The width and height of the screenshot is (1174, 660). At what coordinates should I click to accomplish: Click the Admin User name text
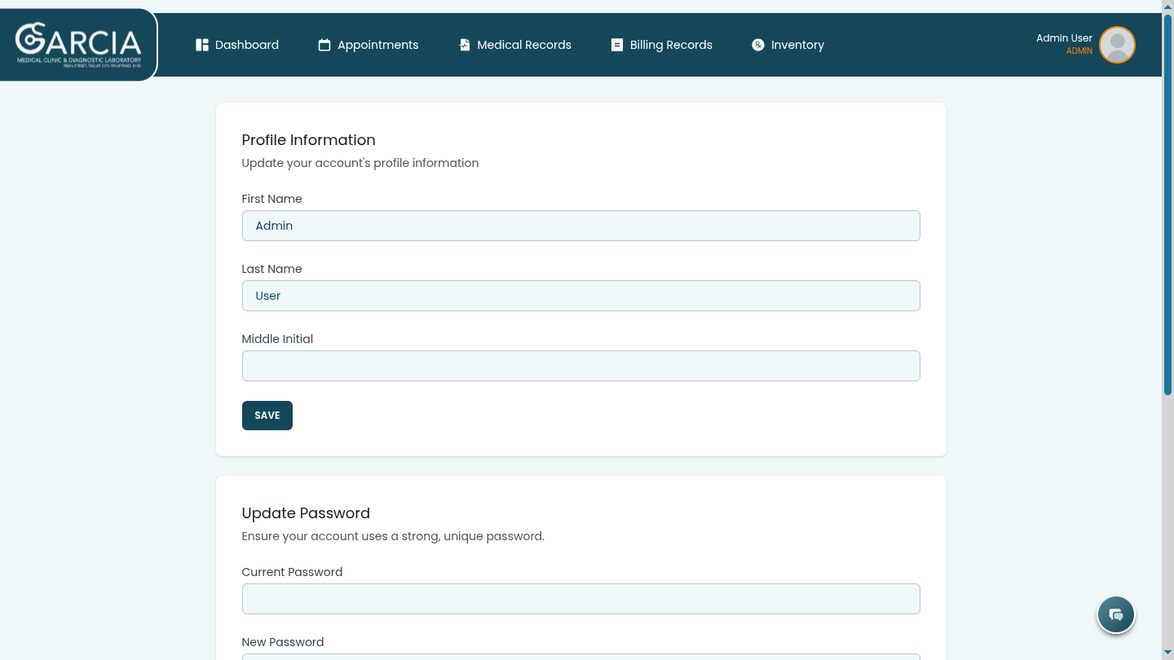click(1064, 38)
